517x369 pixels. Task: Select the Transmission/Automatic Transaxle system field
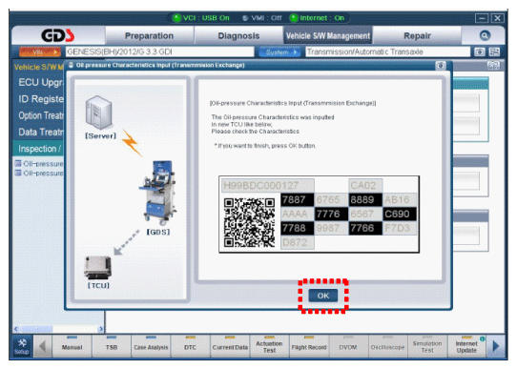[x=387, y=51]
